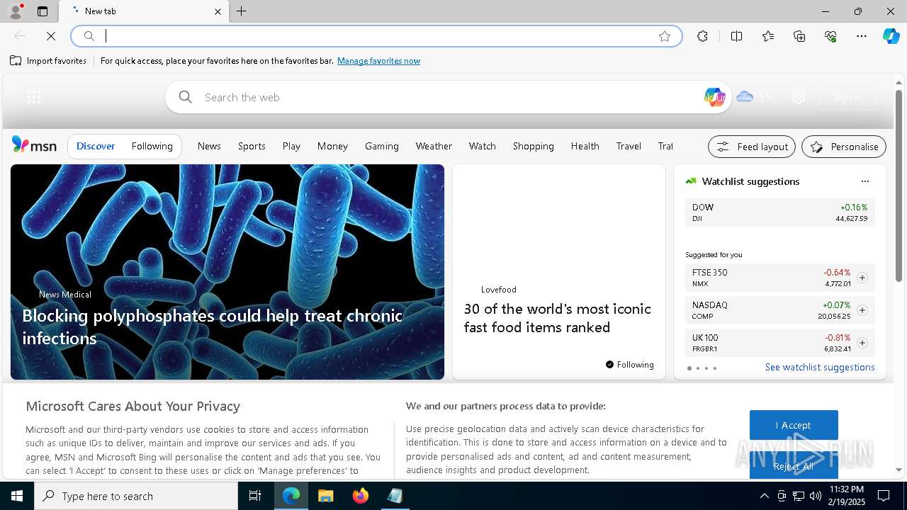
Task: Toggle Following on Lovefood card
Action: [629, 365]
